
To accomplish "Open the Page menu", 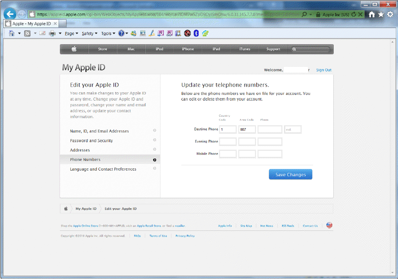I will pos(71,33).
